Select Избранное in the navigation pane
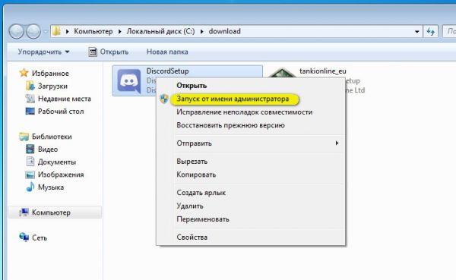 [50, 74]
